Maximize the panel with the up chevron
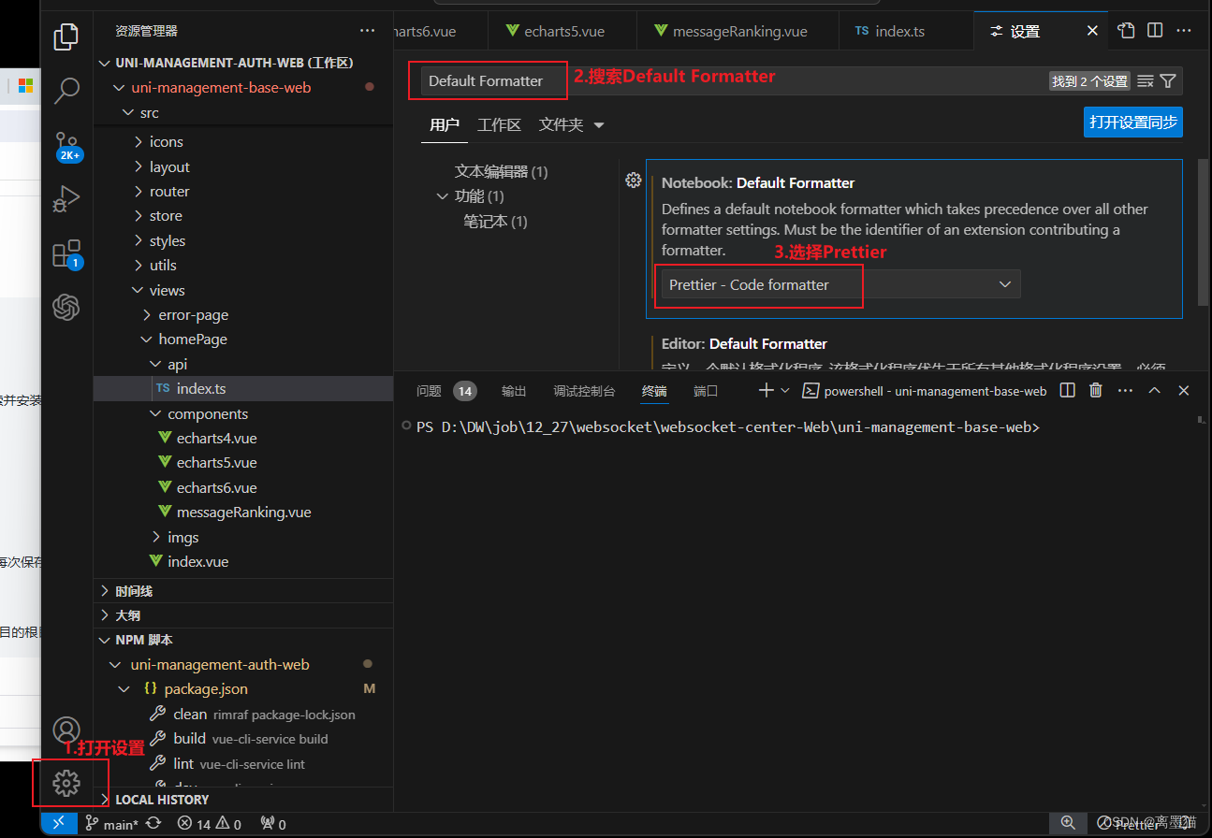Image resolution: width=1212 pixels, height=838 pixels. [x=1155, y=390]
